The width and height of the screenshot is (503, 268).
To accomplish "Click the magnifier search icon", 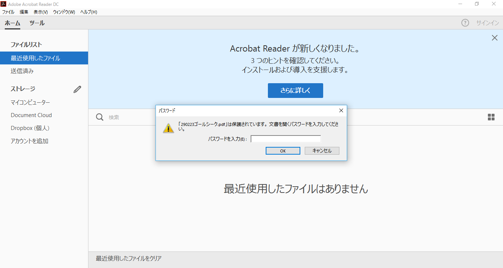I will point(99,117).
